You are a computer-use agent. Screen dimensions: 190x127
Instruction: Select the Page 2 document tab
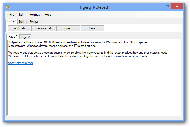(25, 37)
